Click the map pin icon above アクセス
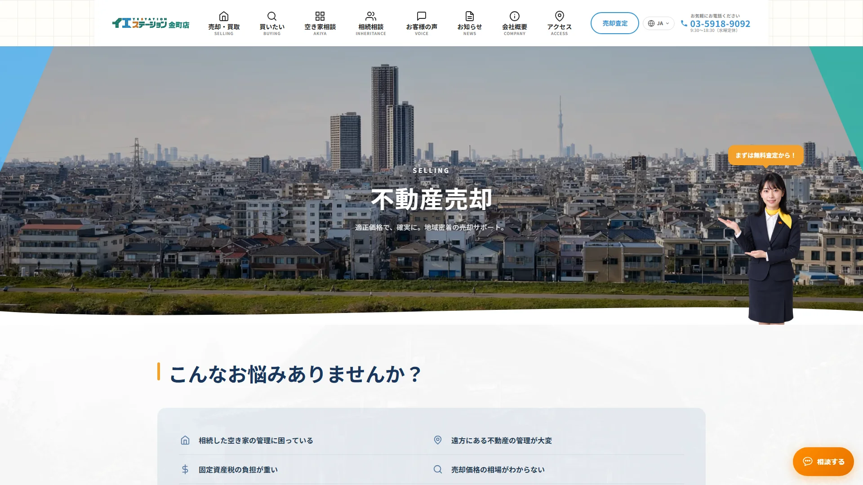Screen dimensions: 863x485 [x=560, y=16]
